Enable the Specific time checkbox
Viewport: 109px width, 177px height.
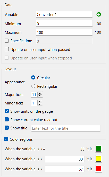(7, 41)
